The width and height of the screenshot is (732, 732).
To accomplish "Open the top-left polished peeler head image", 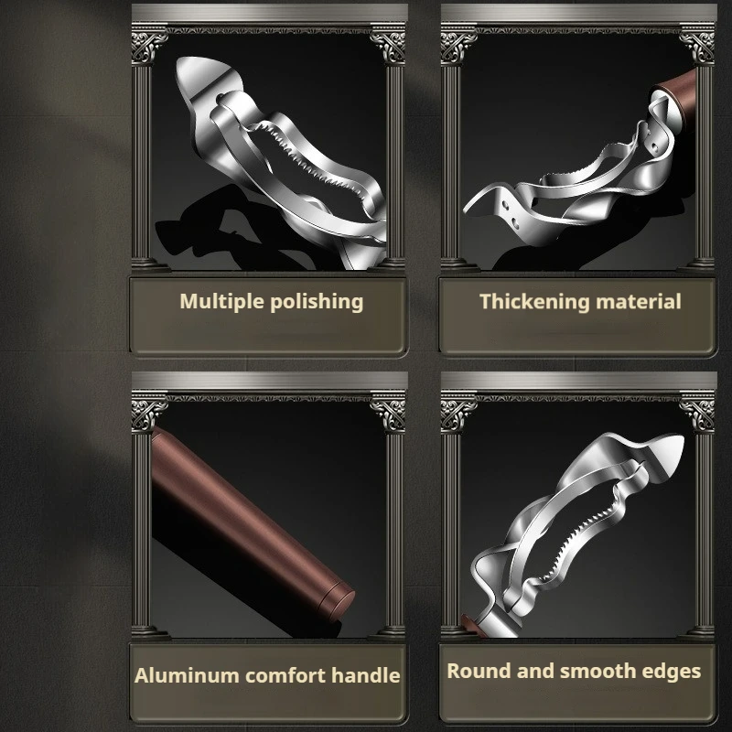I will point(269,149).
